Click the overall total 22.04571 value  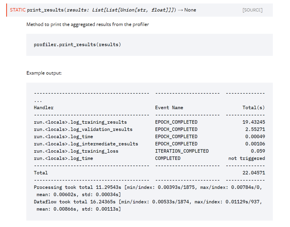coord(254,173)
